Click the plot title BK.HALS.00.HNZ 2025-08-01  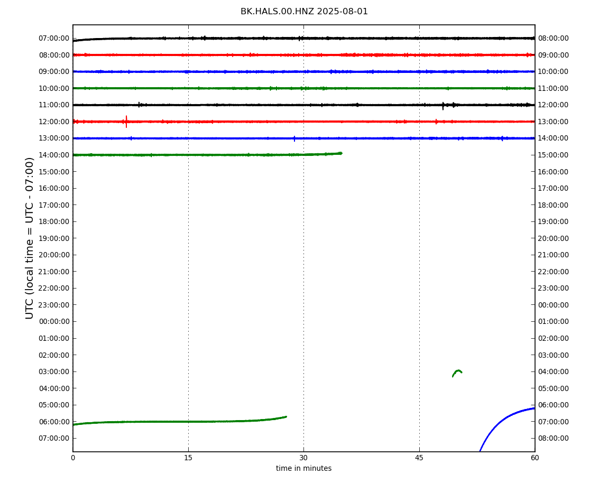[304, 11]
